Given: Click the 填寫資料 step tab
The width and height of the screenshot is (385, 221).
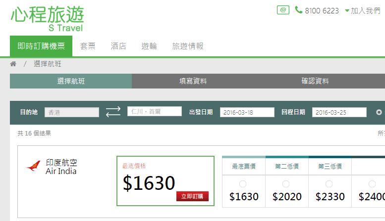Looking at the screenshot, I should tap(193, 81).
